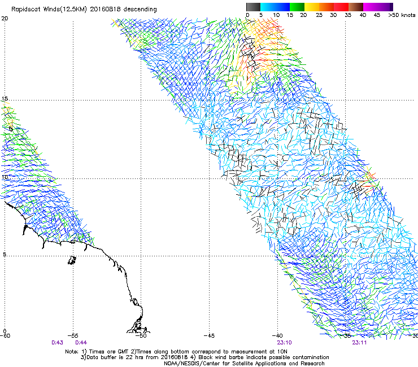418x367 pixels.
Task: Click the longitude '-40' axis label
Action: (x=277, y=336)
